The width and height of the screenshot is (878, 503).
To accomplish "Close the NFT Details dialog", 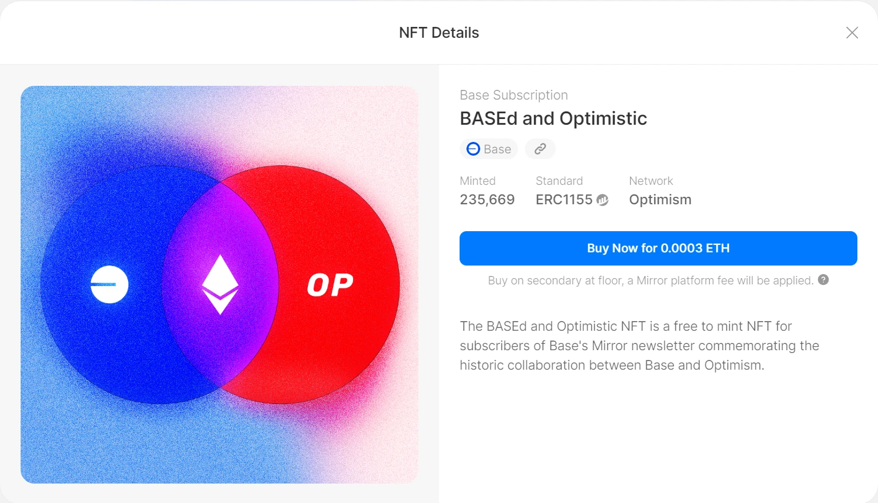I will (852, 33).
